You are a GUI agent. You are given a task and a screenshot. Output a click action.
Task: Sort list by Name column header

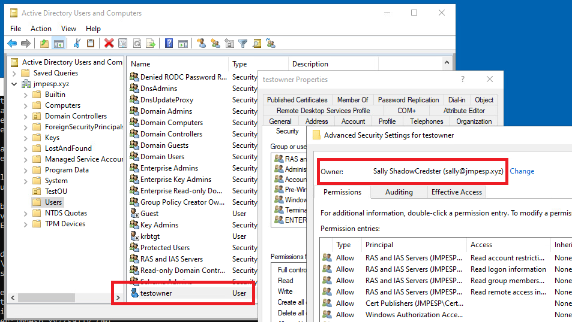[178, 64]
